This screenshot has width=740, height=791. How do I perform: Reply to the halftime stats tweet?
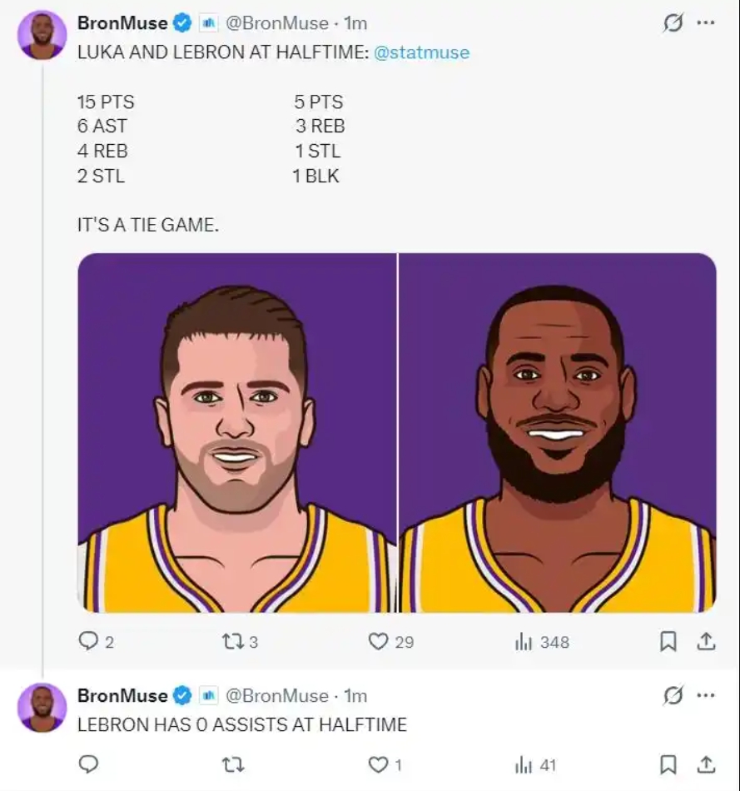coord(89,641)
